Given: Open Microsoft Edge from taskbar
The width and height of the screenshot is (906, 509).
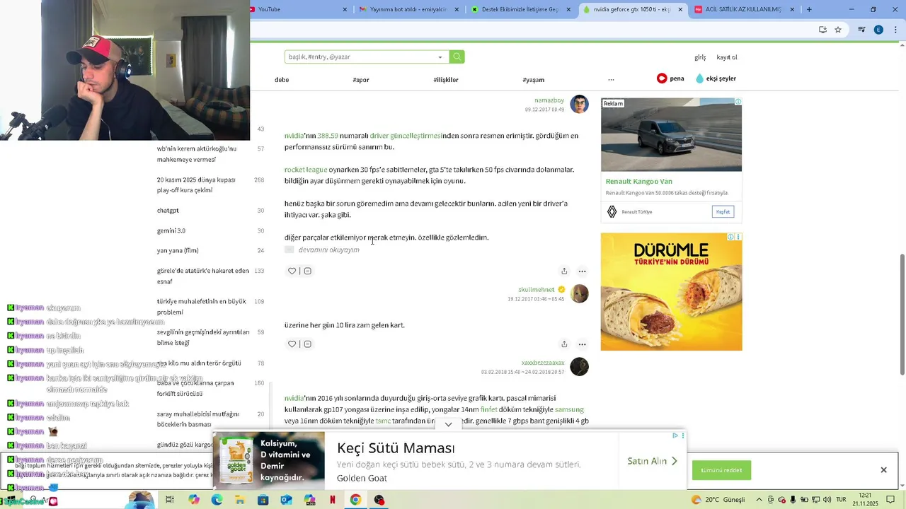Looking at the screenshot, I should point(217,500).
